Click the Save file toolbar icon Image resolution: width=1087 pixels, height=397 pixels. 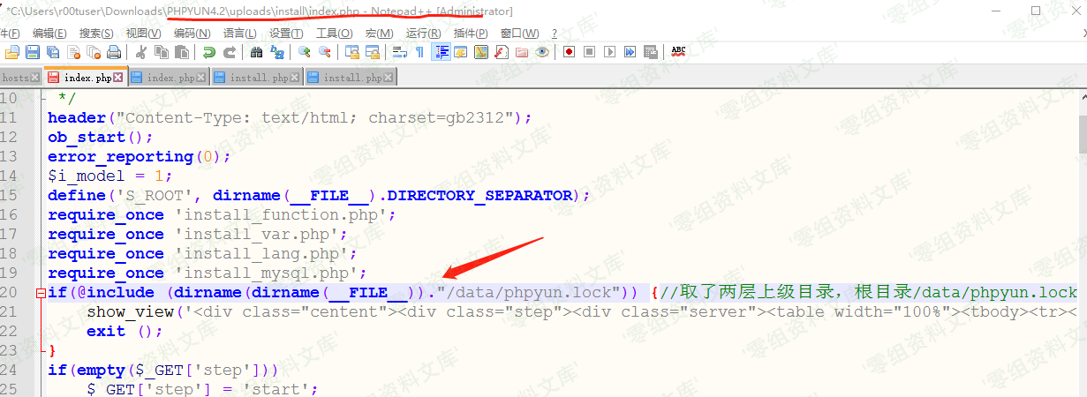coord(32,52)
